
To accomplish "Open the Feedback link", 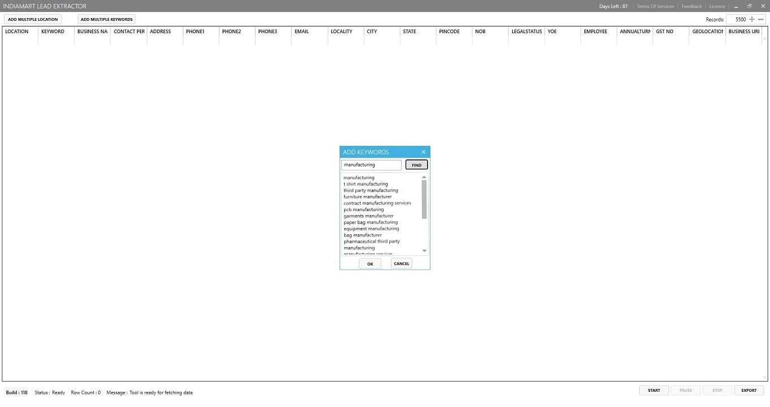I will click(692, 6).
